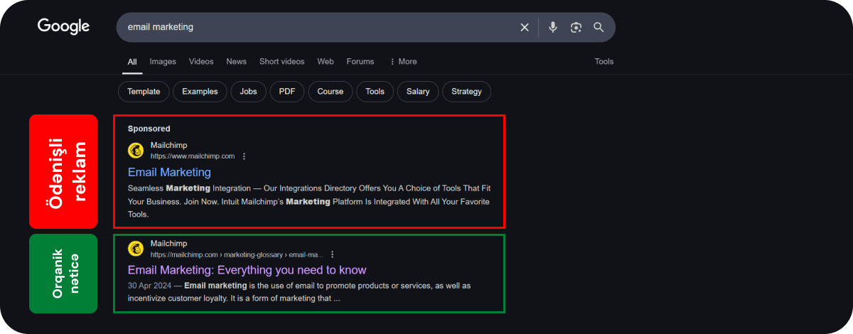
Task: Open the Forums tab
Action: pos(360,62)
